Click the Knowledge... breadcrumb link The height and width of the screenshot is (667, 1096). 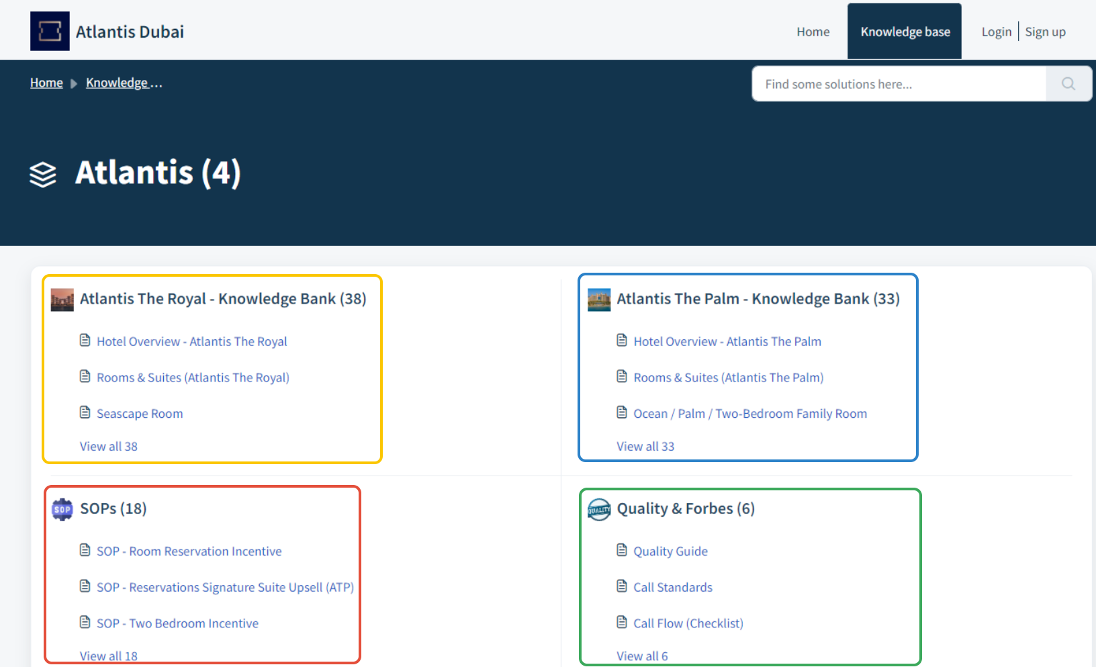pyautogui.click(x=124, y=83)
